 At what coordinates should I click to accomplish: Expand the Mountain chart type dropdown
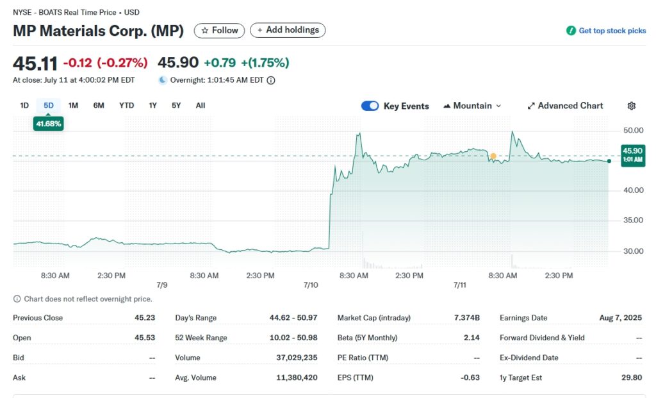click(472, 106)
